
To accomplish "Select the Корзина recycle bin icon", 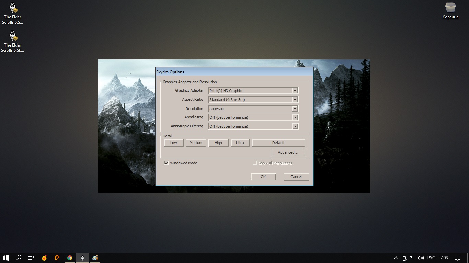I will [x=450, y=11].
